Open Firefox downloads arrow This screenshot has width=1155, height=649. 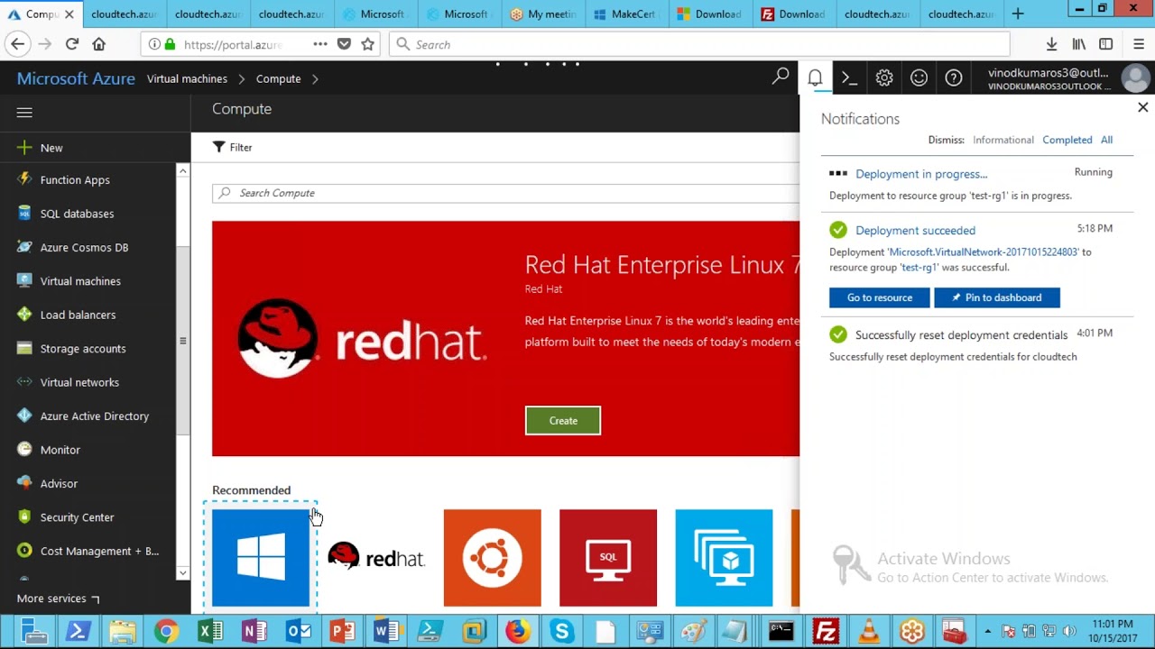[x=1051, y=44]
